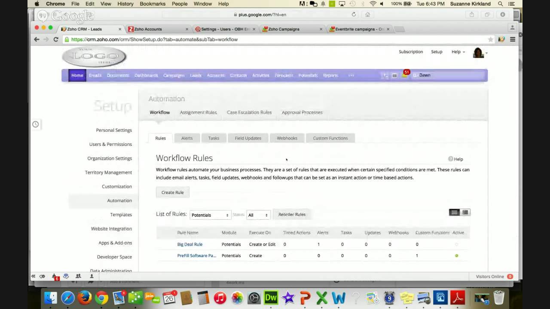This screenshot has width=550, height=309.
Task: Switch to the Zoho Campaigns browser tab
Action: [x=292, y=29]
